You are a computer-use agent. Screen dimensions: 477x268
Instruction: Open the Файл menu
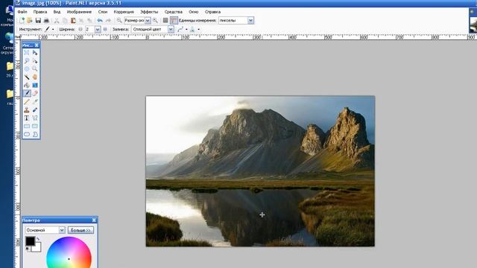[x=22, y=12]
